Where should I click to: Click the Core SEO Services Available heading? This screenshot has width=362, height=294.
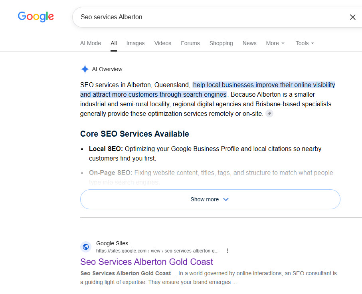click(135, 134)
